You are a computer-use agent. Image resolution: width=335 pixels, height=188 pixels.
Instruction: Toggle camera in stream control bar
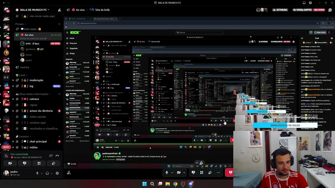point(179,172)
